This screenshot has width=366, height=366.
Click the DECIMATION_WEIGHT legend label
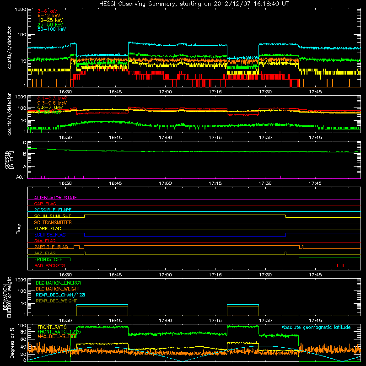click(x=58, y=289)
